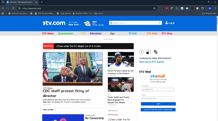Viewport: 218px width, 121px height.
Task: Open the STV Mail nav item
Action: 152,33
